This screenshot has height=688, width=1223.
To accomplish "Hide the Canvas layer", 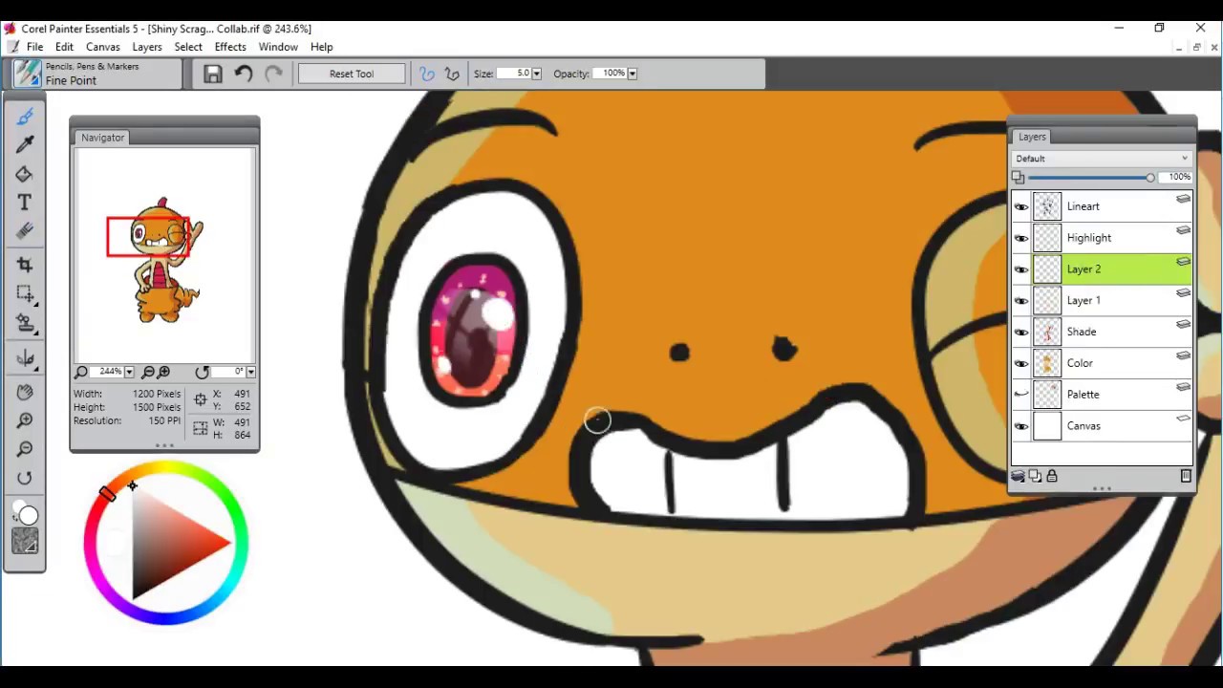I will coord(1021,426).
